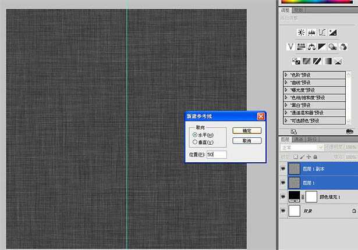Click the Color Balance adjustment icon

(311, 47)
